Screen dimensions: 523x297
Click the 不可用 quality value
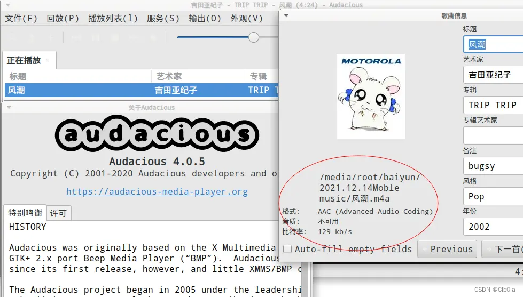coord(328,222)
